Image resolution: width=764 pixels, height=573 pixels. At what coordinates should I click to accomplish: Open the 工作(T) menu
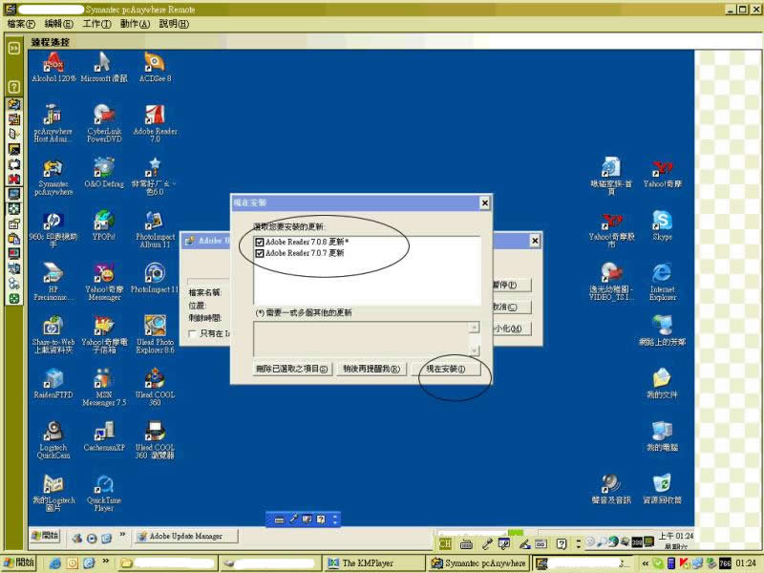[x=96, y=24]
